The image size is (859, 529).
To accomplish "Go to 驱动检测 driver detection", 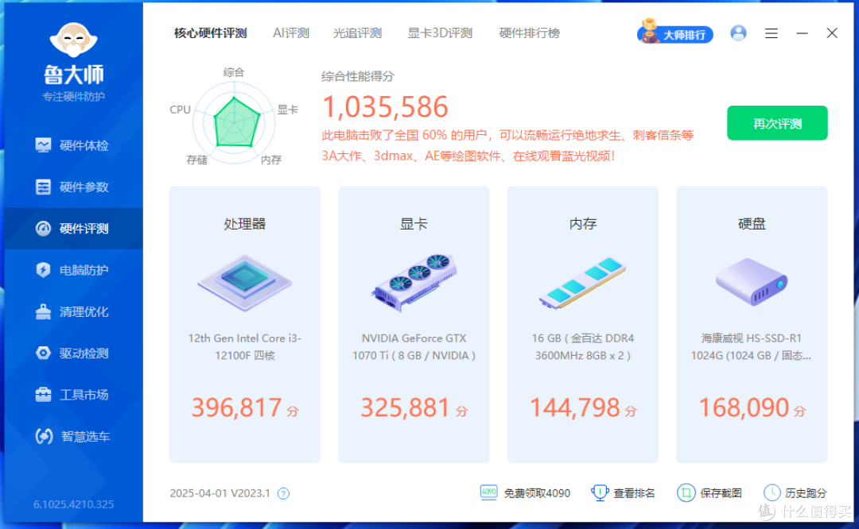I will click(73, 353).
